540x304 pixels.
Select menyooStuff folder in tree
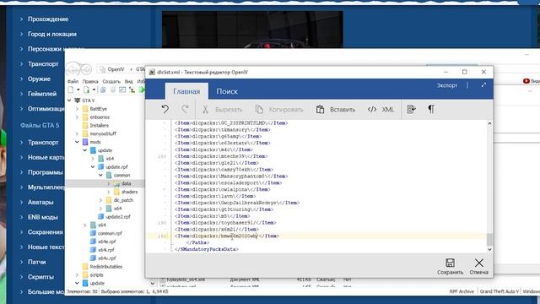[103, 133]
